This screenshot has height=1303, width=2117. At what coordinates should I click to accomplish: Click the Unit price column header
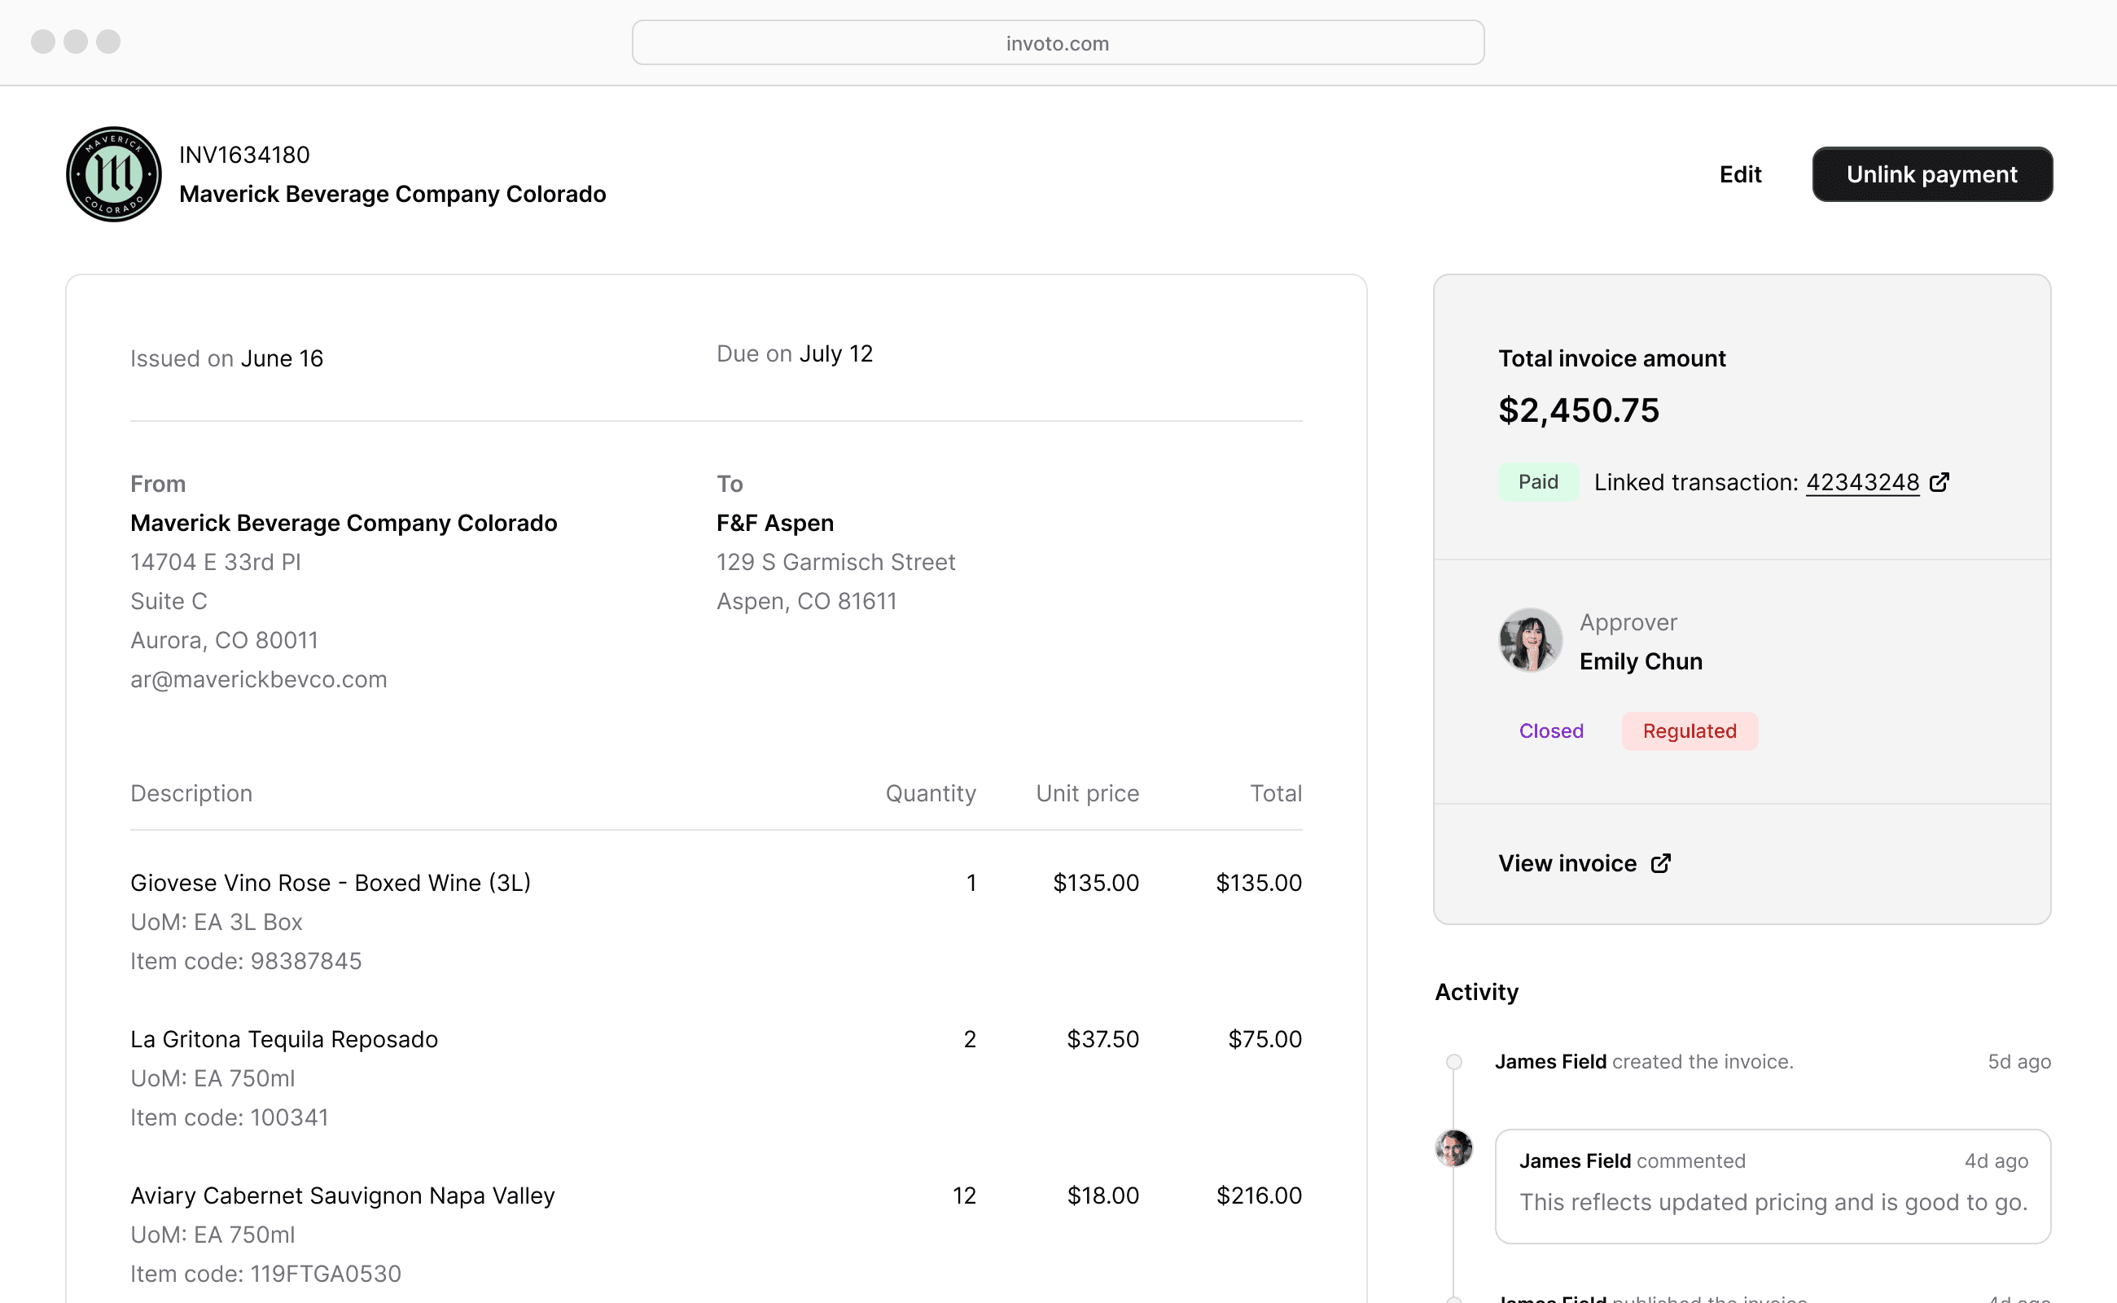[x=1087, y=793]
